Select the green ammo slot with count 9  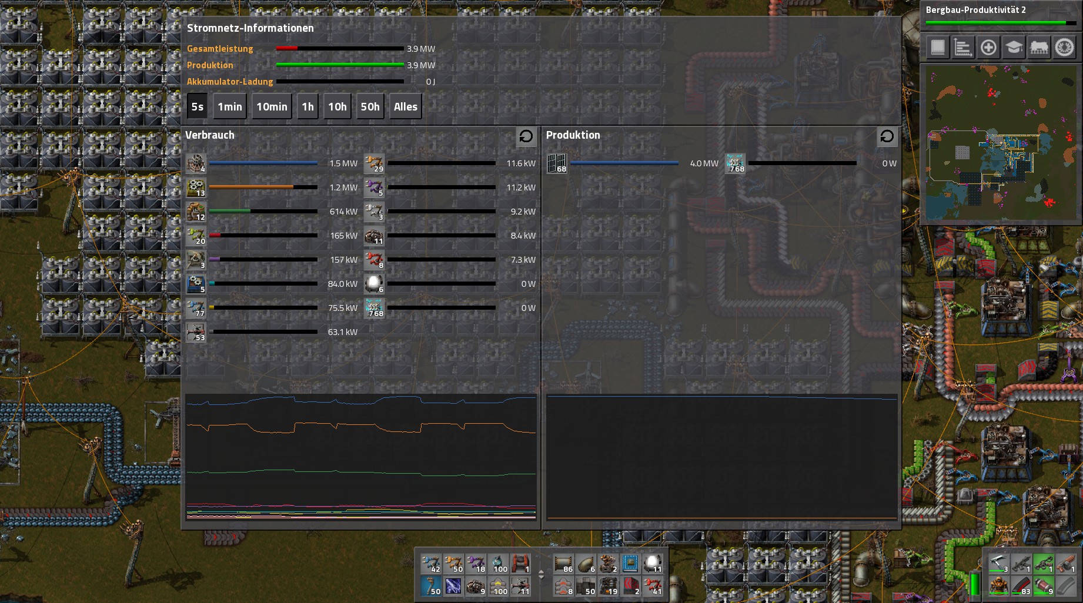click(1044, 585)
